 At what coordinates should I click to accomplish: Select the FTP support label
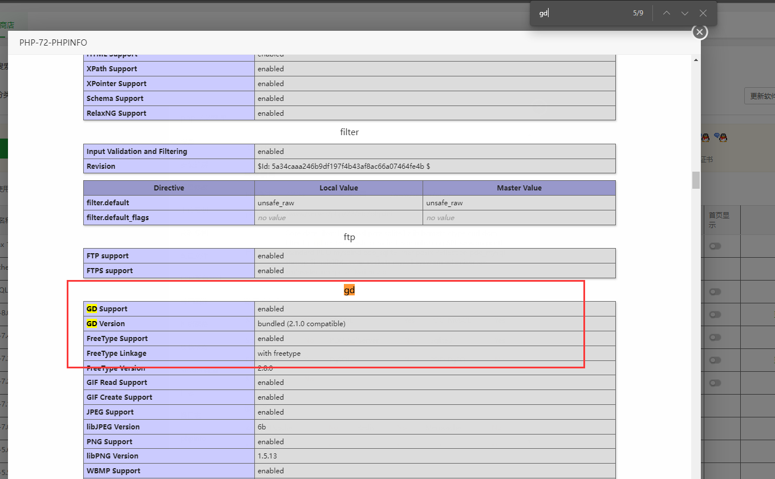click(108, 255)
